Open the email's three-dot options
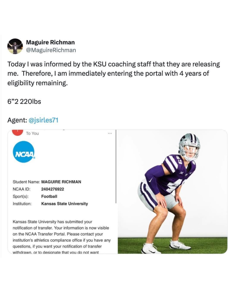This screenshot has width=233, height=292. point(110,133)
